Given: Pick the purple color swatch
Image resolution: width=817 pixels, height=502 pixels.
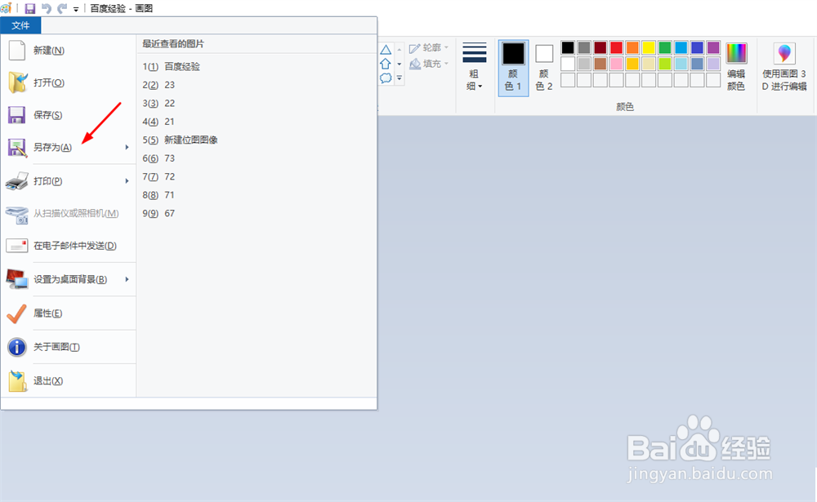Looking at the screenshot, I should (713, 48).
